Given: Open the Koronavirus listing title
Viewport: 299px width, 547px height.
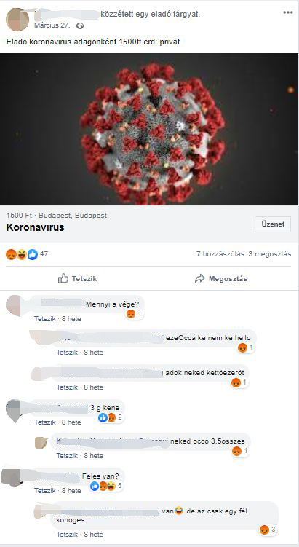Looking at the screenshot, I should click(35, 228).
